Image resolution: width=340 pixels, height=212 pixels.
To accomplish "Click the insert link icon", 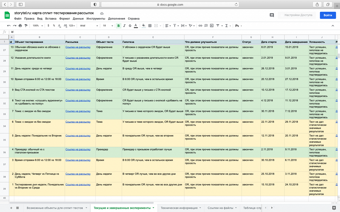I will [x=200, y=26].
